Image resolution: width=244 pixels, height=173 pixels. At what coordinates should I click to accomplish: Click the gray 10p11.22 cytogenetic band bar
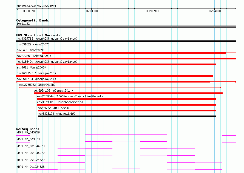[x=126, y=27]
